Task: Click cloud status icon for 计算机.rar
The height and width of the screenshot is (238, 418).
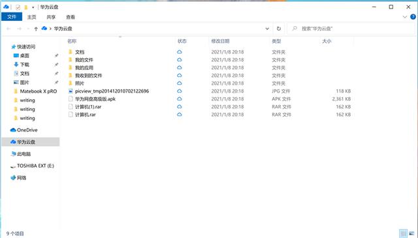Action: [x=180, y=115]
